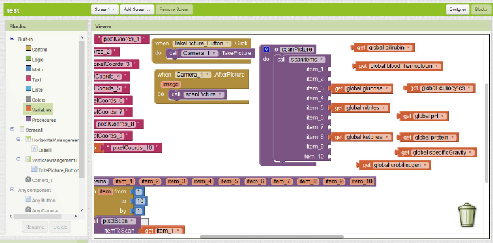
Task: Collapse the Built-in tree section
Action: click(x=12, y=39)
